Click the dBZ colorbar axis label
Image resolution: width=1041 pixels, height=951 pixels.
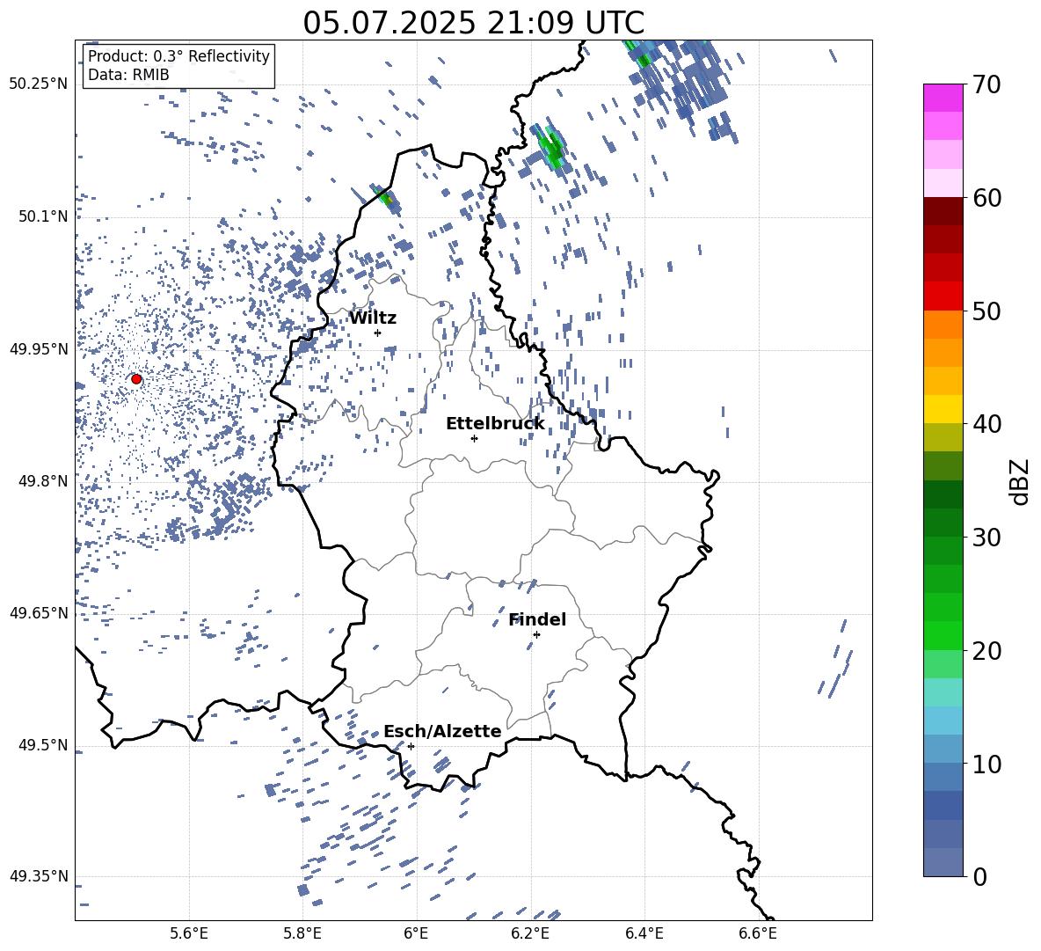(1018, 481)
